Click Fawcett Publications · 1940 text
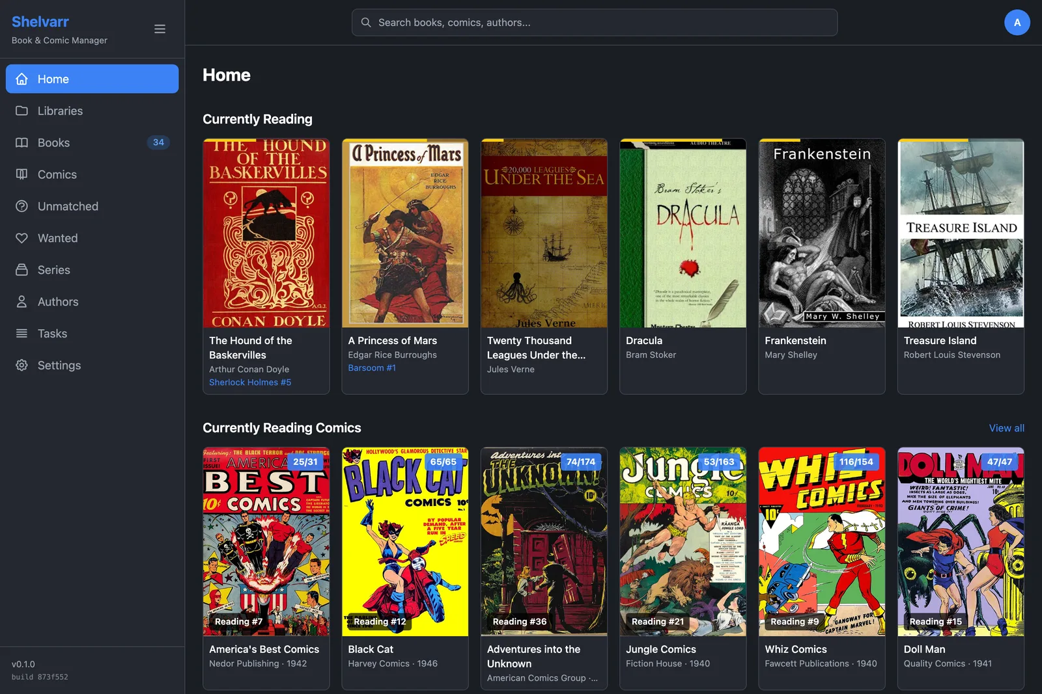The height and width of the screenshot is (694, 1042). click(x=821, y=664)
